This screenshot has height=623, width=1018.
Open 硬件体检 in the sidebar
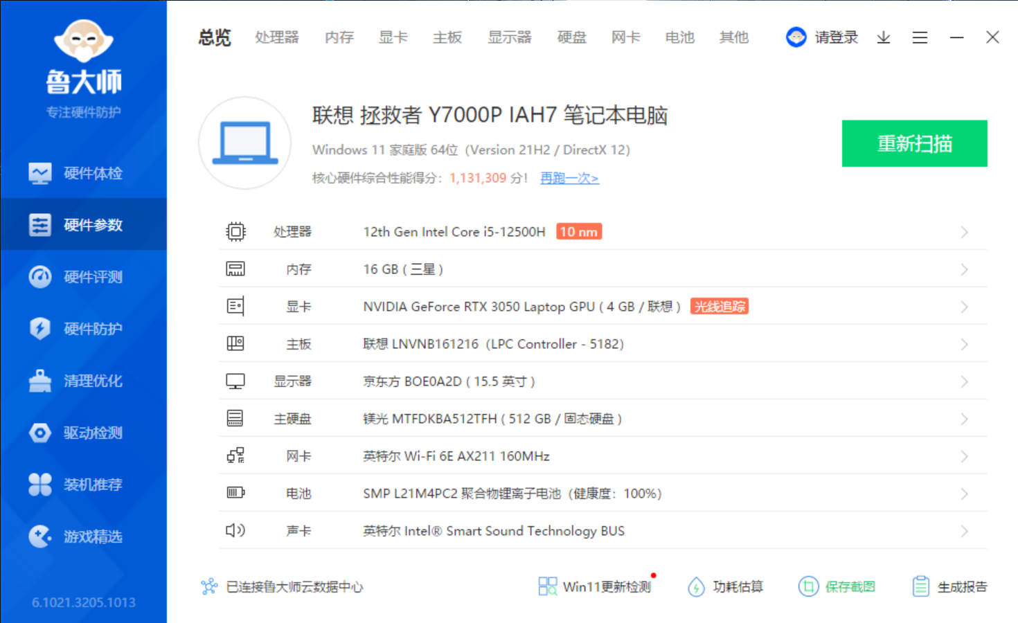83,173
